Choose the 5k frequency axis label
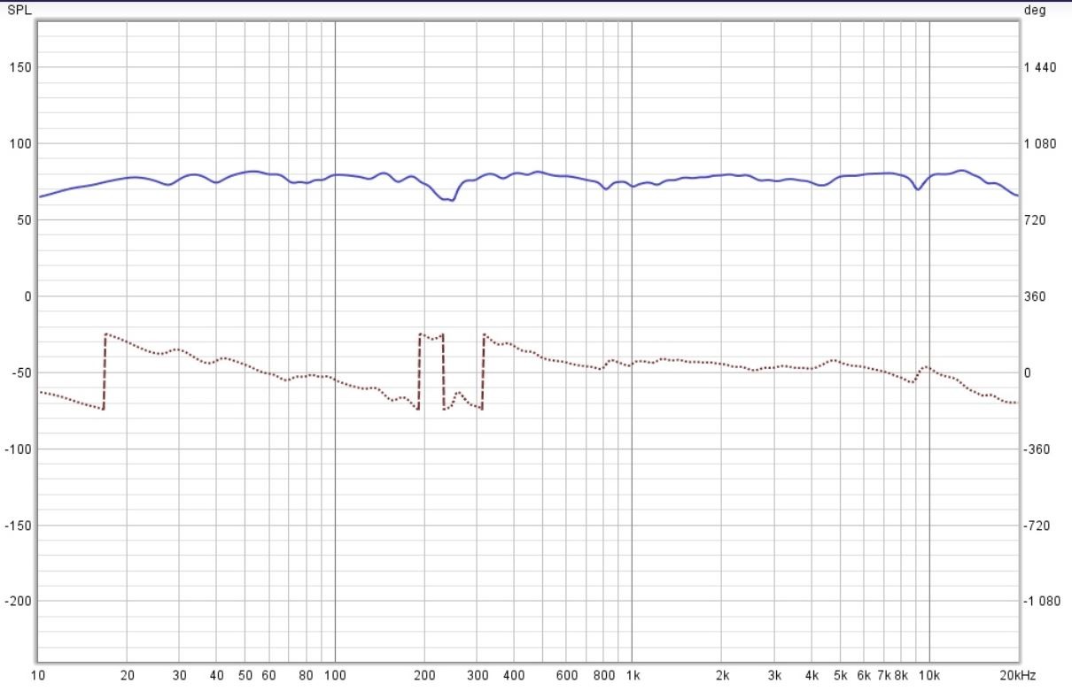 click(x=840, y=676)
